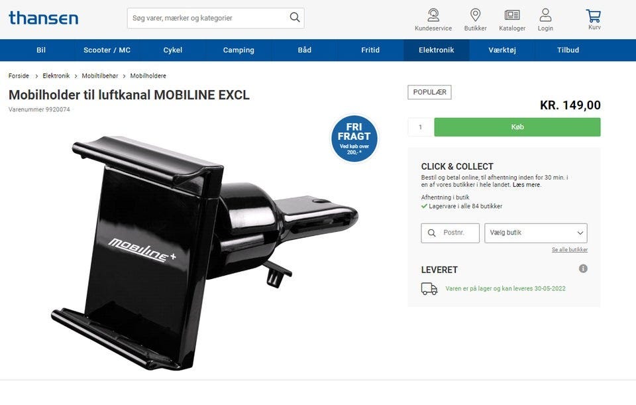Add the item with the Køb button
This screenshot has height=405, width=636.
click(517, 127)
